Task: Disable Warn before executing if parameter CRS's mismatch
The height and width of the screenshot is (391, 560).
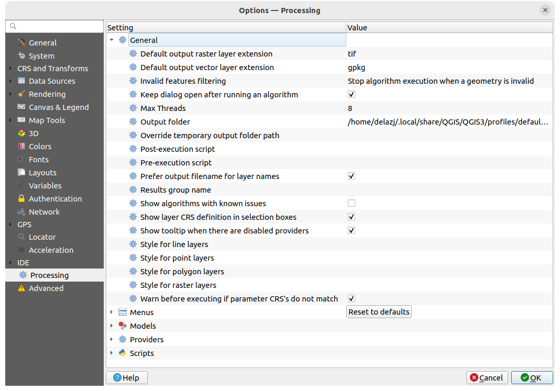Action: [351, 298]
